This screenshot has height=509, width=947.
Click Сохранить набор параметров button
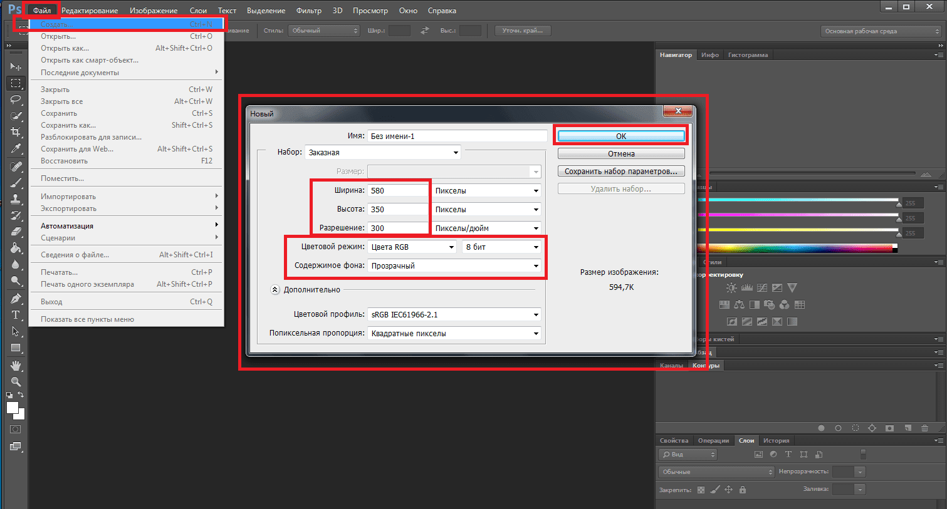(x=621, y=171)
